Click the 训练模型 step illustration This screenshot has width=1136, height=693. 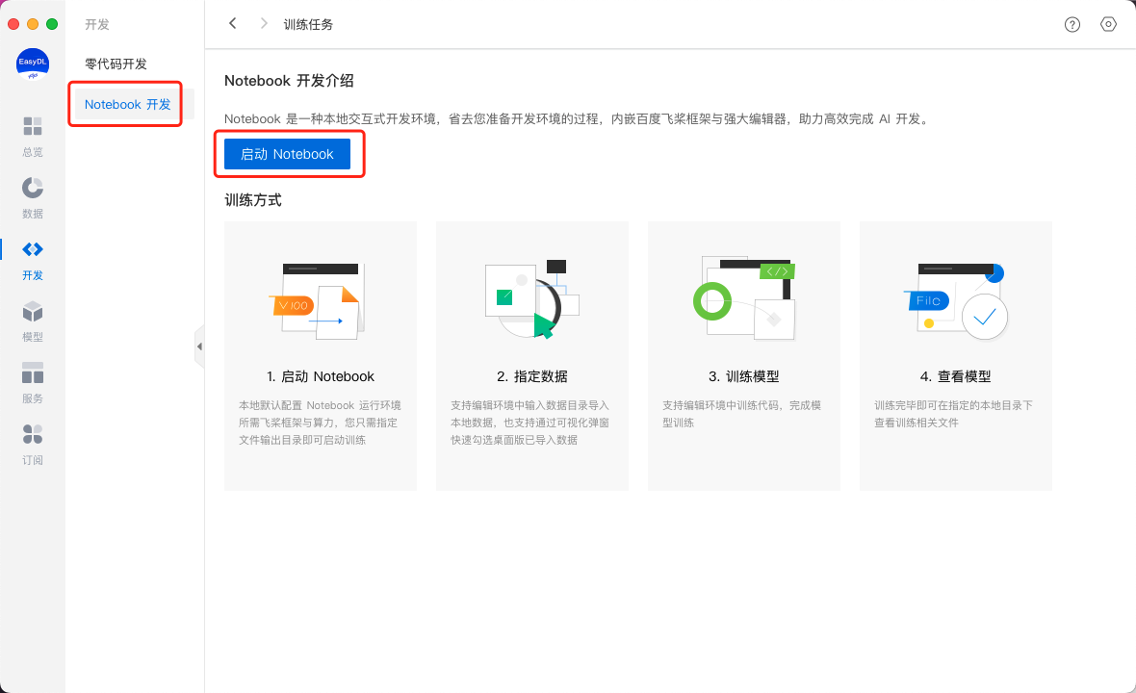pos(744,297)
